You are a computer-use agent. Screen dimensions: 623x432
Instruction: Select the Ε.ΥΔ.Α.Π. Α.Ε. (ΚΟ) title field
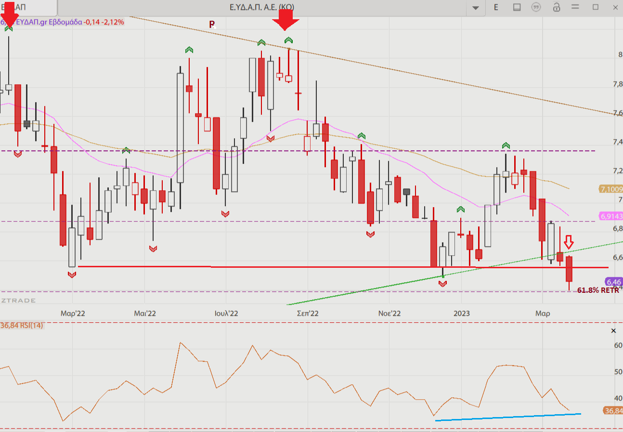pos(262,7)
